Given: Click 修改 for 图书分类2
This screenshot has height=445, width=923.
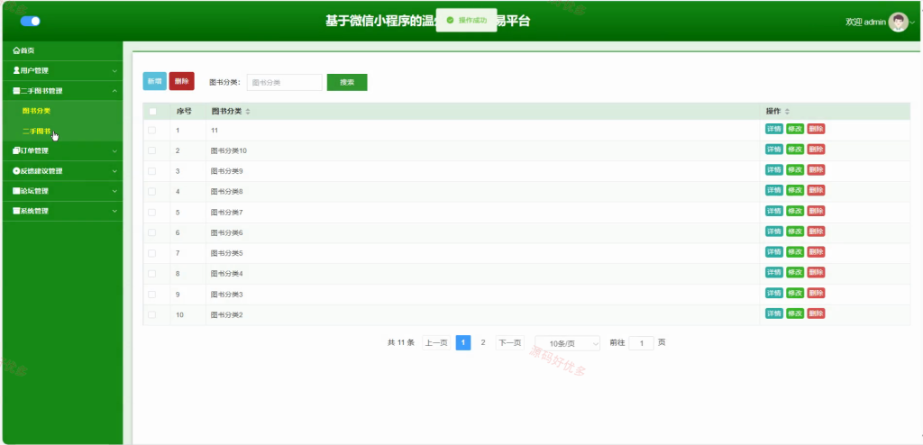Looking at the screenshot, I should (795, 313).
